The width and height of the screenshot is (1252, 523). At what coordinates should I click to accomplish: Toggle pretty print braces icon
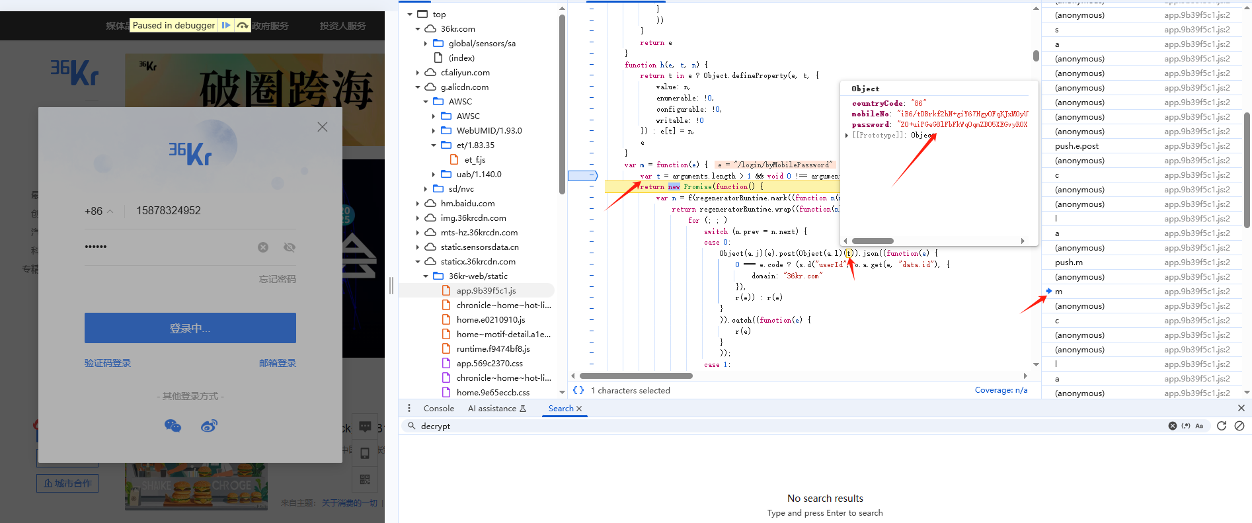point(578,390)
